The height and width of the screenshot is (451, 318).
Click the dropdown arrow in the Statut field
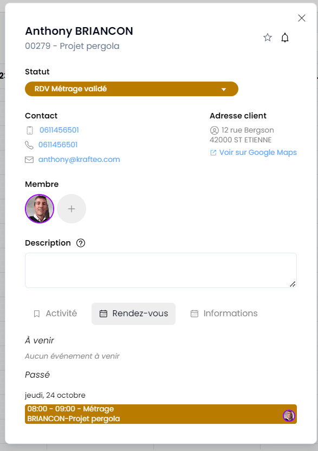224,90
